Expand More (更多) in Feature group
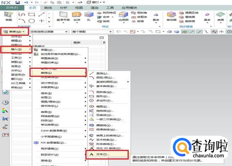The width and height of the screenshot is (232, 166). point(156,18)
